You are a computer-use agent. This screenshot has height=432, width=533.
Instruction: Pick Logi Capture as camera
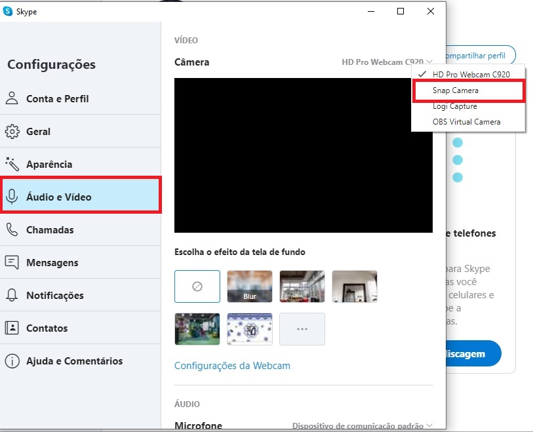pyautogui.click(x=468, y=106)
